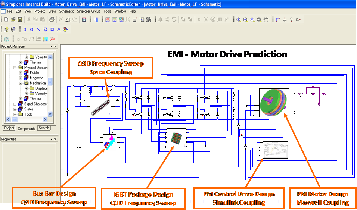
Task: Click the Undo arrow icon
Action: [x=68, y=19]
